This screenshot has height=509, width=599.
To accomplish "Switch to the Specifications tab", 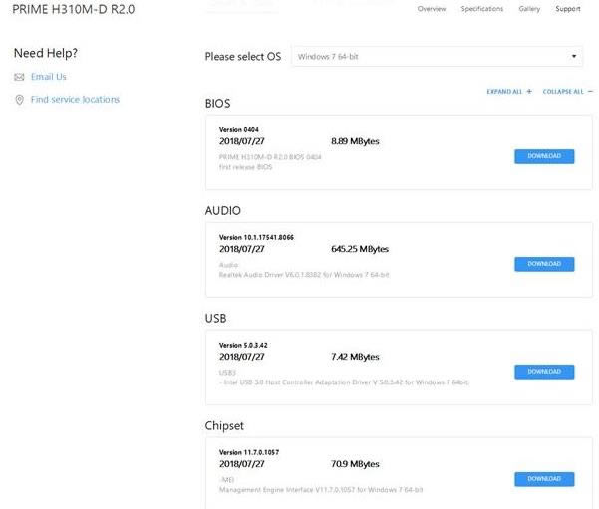I will [x=482, y=9].
